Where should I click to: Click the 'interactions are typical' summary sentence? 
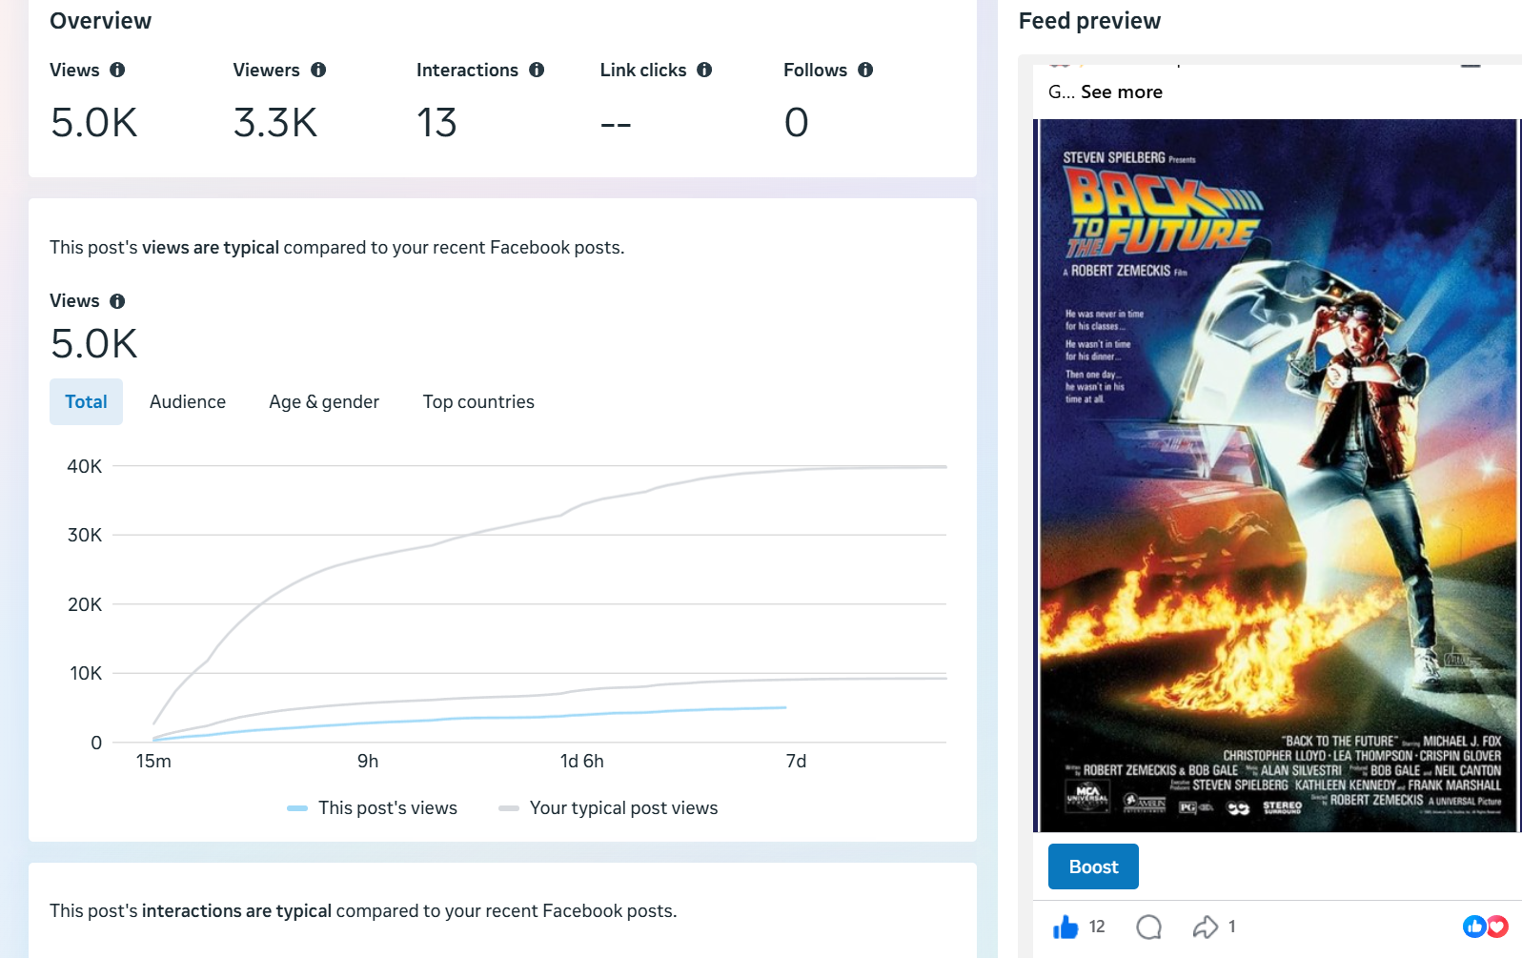click(363, 911)
